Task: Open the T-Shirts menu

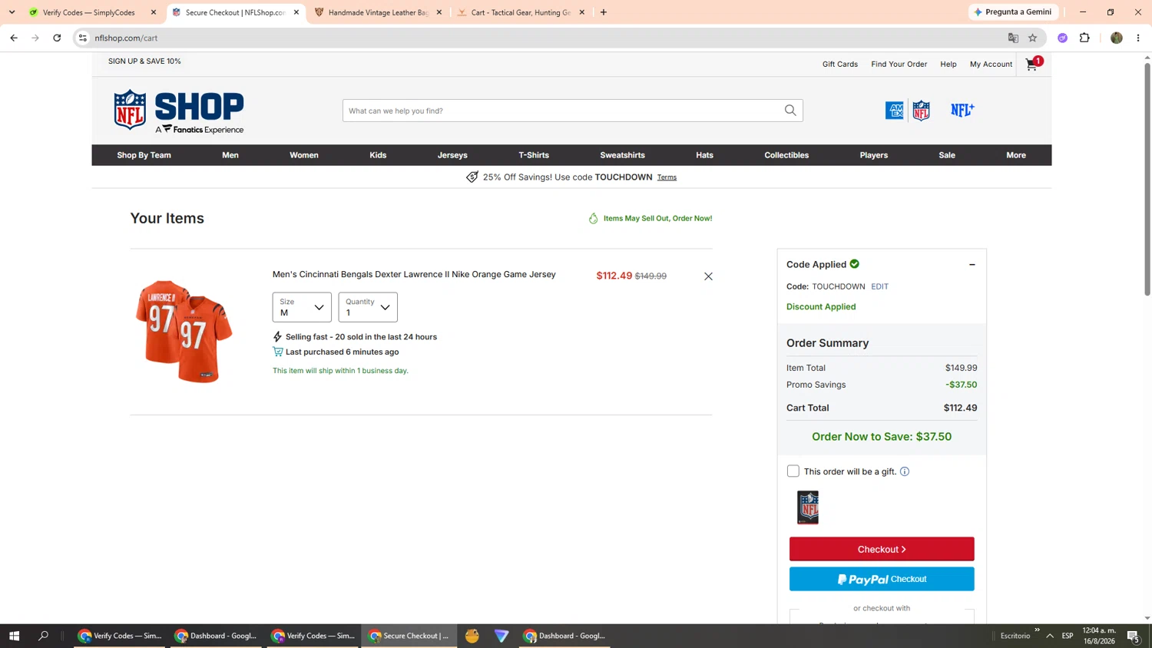Action: [534, 155]
